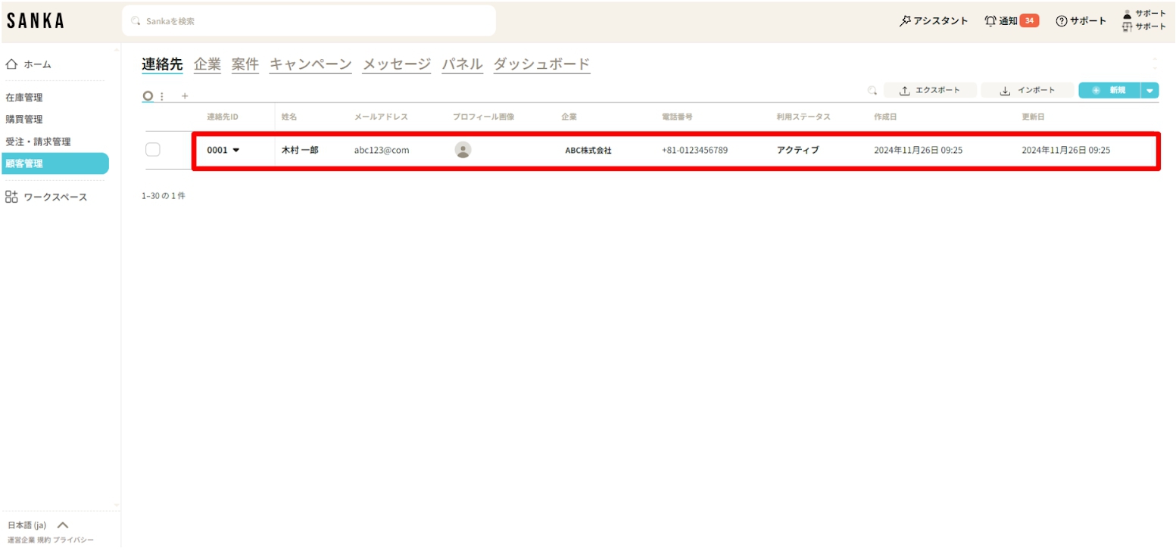
Task: Click the 企業 column header in the table
Action: (x=569, y=117)
